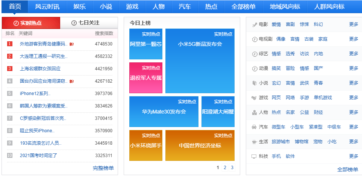The height and width of the screenshot is (177, 362).
Task: Open 旅游城市 life category
Action: pyautogui.click(x=281, y=142)
